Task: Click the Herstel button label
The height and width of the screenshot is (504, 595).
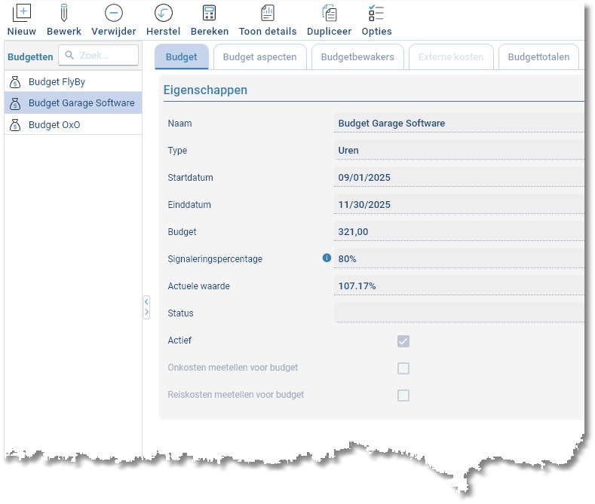Action: [x=164, y=32]
